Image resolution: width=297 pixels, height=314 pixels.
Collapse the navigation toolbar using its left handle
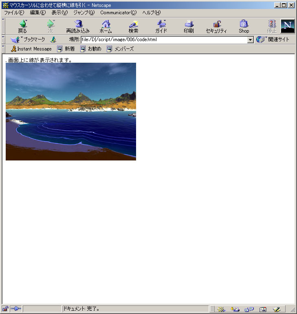coord(3,26)
